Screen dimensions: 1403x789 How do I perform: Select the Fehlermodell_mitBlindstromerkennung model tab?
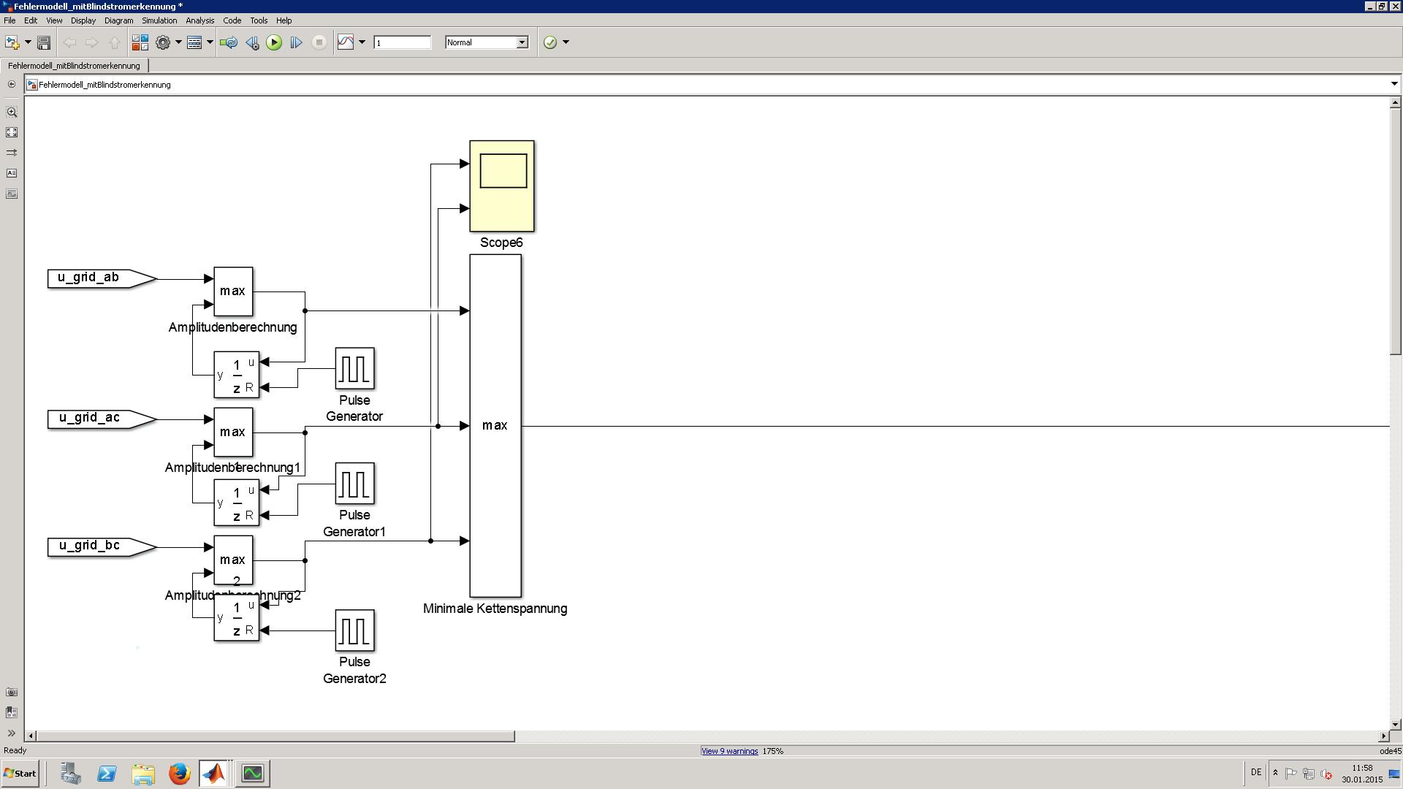click(x=74, y=66)
